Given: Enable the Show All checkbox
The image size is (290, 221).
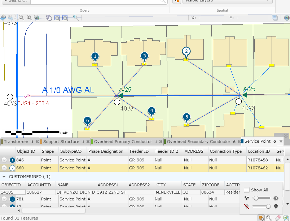Looking at the screenshot, I should (x=247, y=190).
